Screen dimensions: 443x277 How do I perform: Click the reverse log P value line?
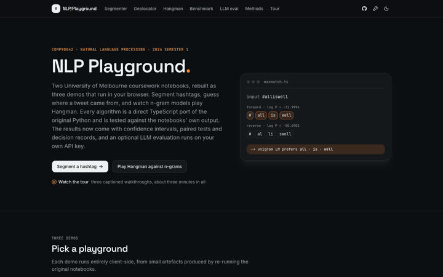coord(273,126)
